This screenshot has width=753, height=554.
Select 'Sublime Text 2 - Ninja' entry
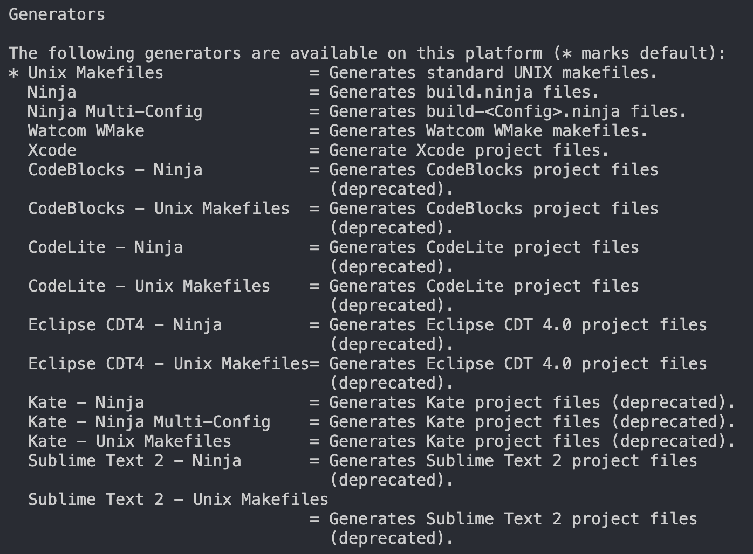click(x=135, y=461)
